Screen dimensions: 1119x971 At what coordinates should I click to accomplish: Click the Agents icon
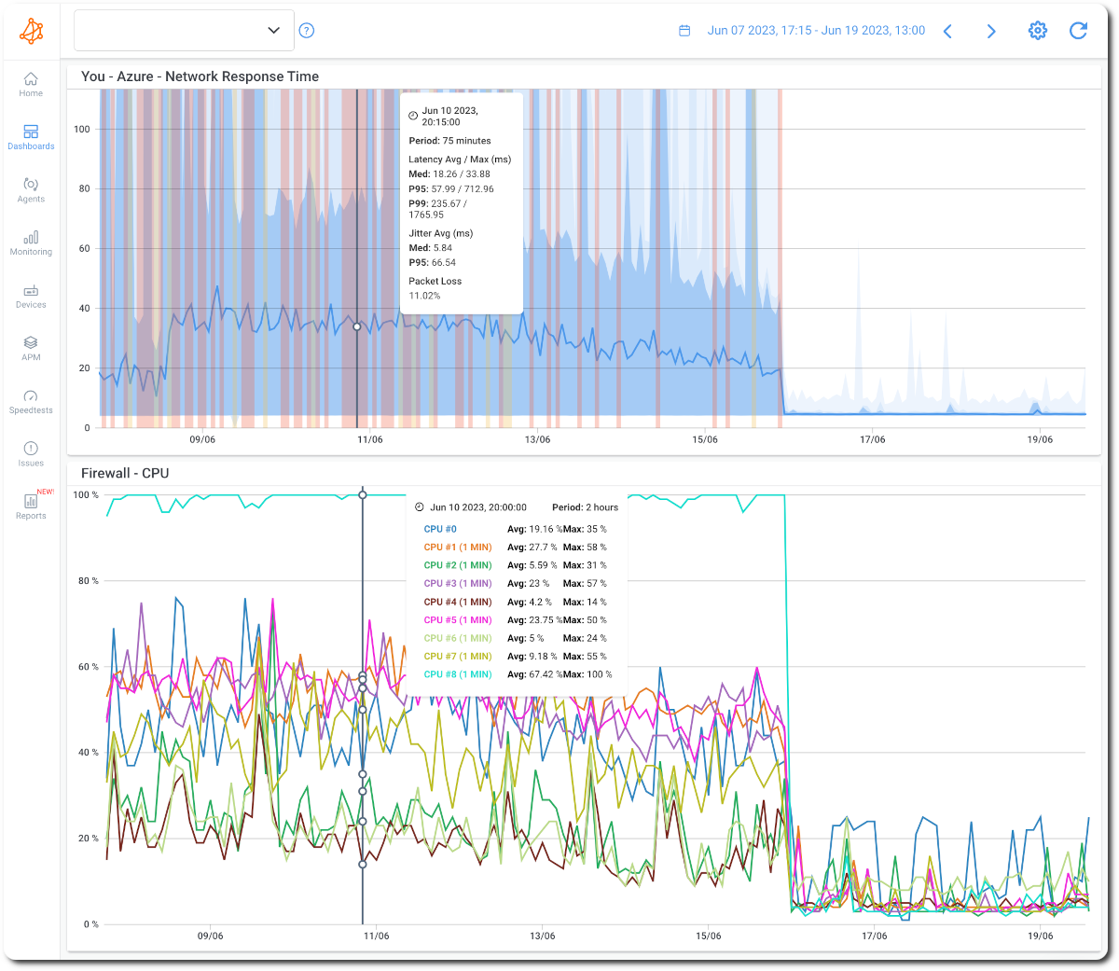[31, 190]
